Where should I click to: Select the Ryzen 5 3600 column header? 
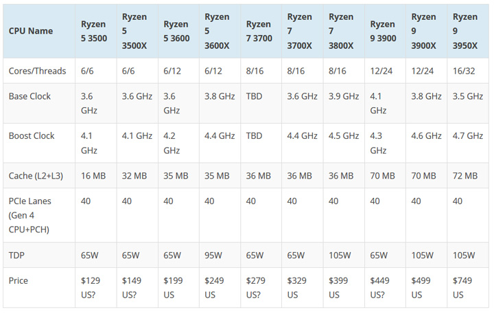(178, 31)
